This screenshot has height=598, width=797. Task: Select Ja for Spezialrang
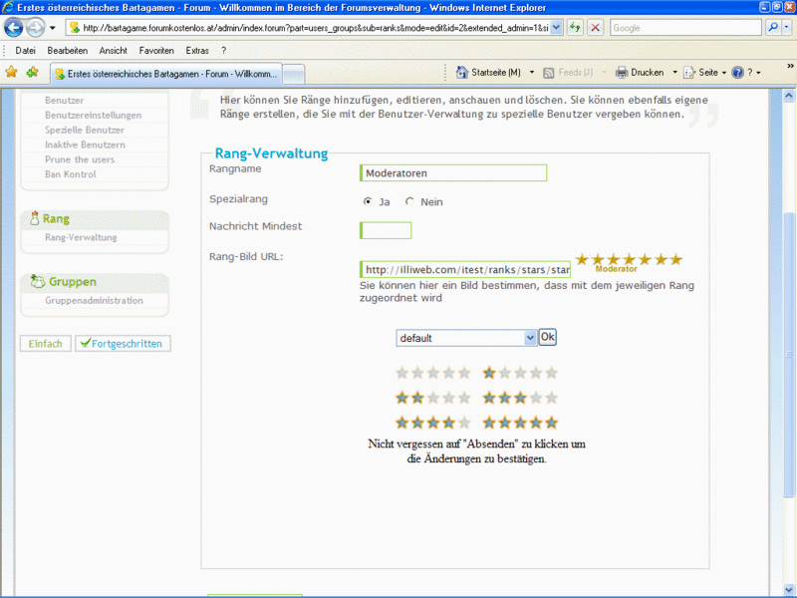pos(368,201)
